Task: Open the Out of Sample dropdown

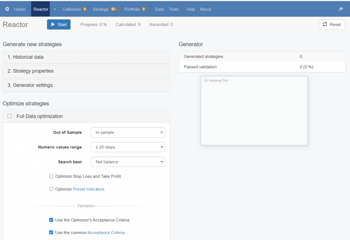Action: [127, 132]
